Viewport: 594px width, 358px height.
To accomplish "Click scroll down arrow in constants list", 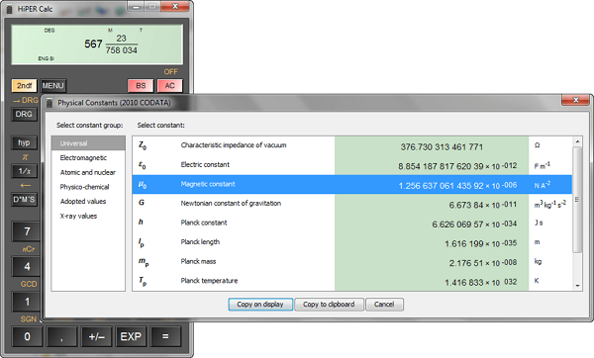I will coord(577,286).
